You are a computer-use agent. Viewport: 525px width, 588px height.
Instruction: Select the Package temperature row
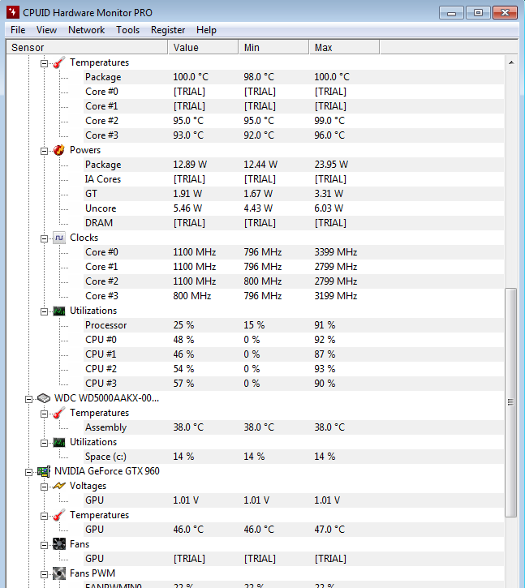(x=293, y=77)
